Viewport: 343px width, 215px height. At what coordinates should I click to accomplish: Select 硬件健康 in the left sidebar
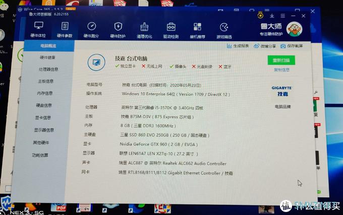click(47, 57)
